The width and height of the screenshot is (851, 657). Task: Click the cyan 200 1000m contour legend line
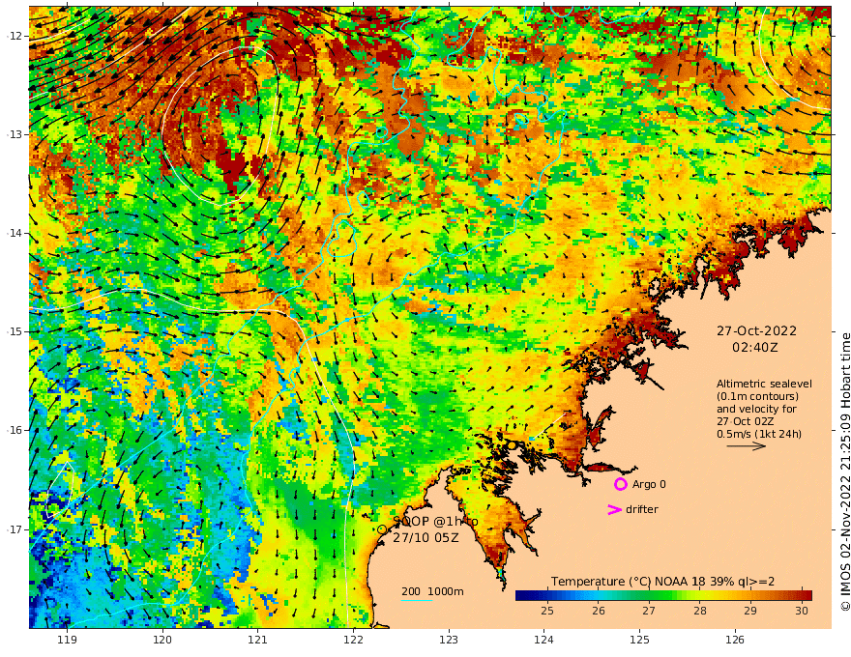pyautogui.click(x=417, y=600)
